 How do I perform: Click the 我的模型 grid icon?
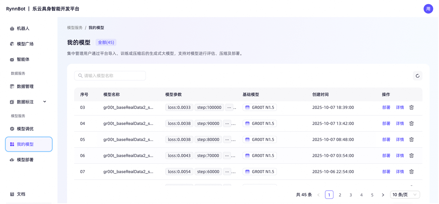point(12,144)
